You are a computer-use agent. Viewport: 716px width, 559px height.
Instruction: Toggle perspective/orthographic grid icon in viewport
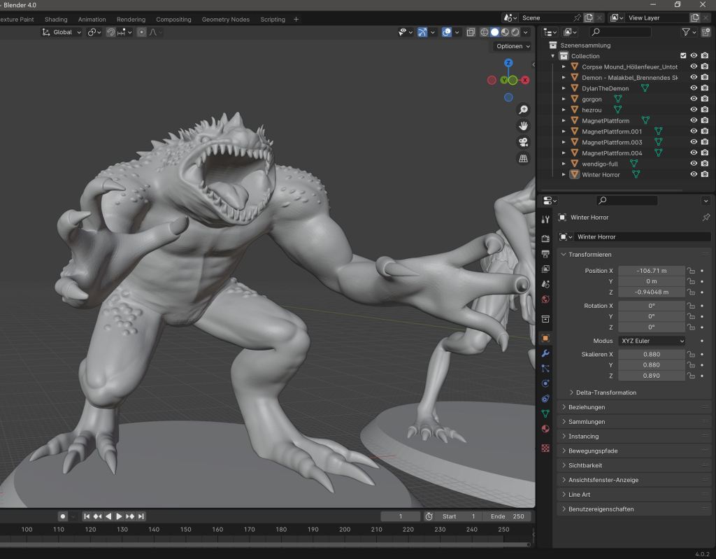[523, 159]
